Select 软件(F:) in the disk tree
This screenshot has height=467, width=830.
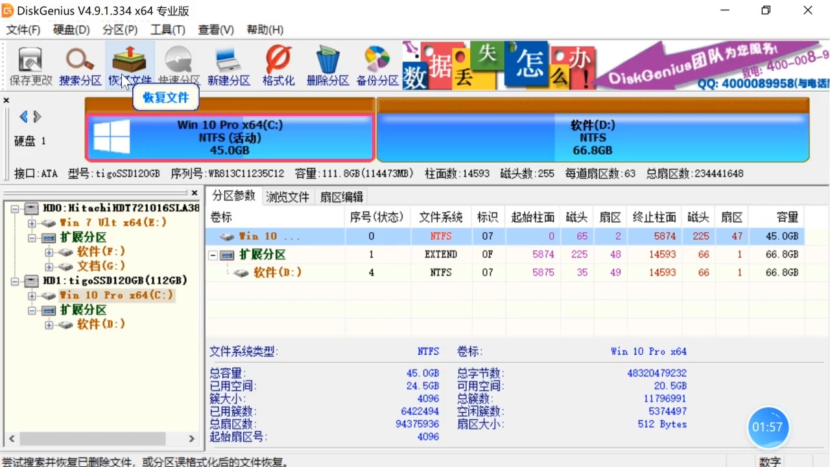point(101,252)
